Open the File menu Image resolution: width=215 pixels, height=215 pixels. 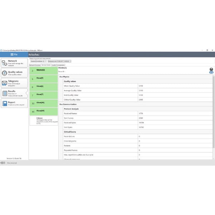click(14, 54)
